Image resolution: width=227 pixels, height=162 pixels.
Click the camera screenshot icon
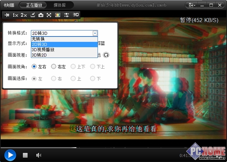(x=41, y=15)
